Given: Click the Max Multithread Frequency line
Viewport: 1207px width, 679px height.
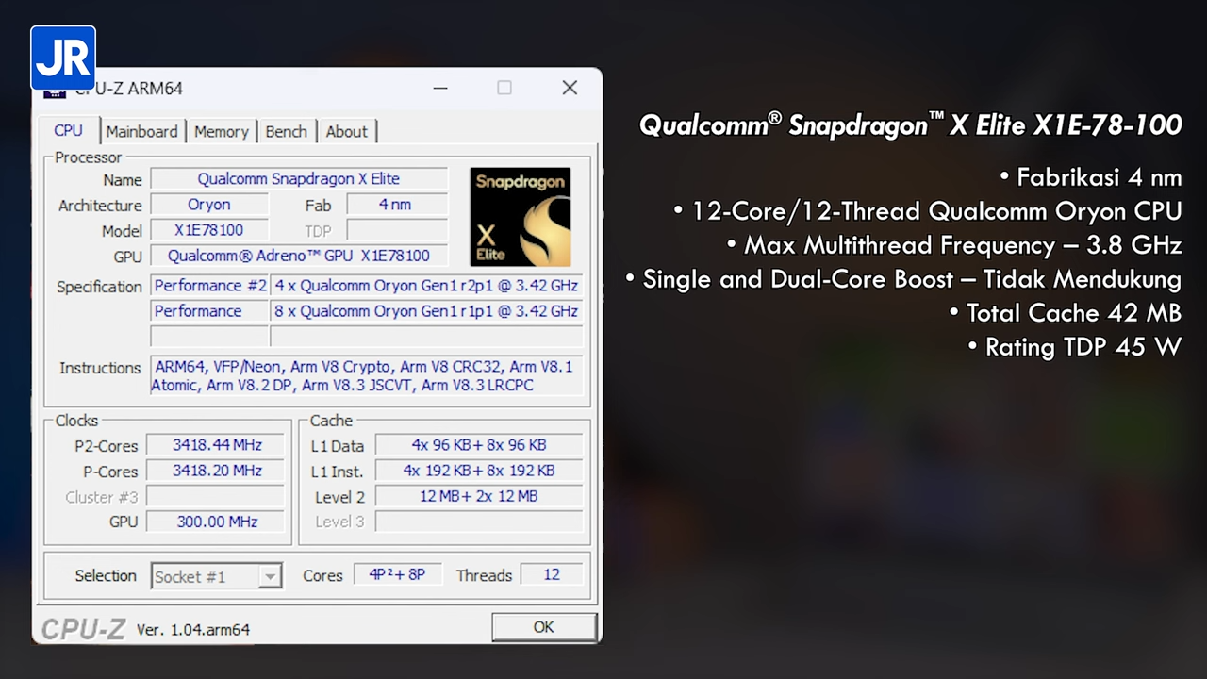Looking at the screenshot, I should (954, 245).
